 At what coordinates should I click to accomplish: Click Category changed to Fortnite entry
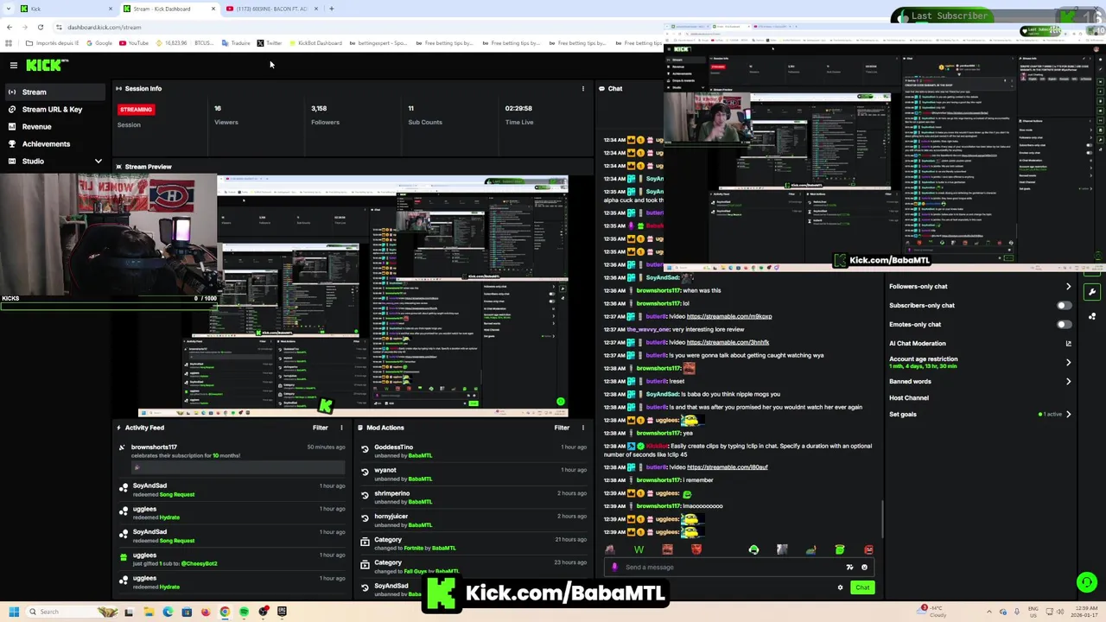click(474, 543)
